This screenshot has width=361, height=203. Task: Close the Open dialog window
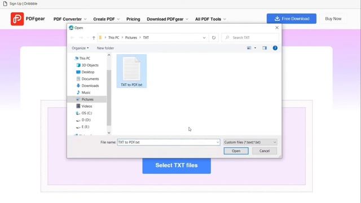(277, 28)
